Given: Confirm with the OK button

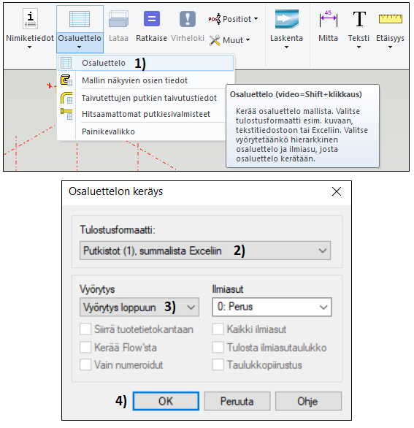Looking at the screenshot, I should click(x=166, y=401).
